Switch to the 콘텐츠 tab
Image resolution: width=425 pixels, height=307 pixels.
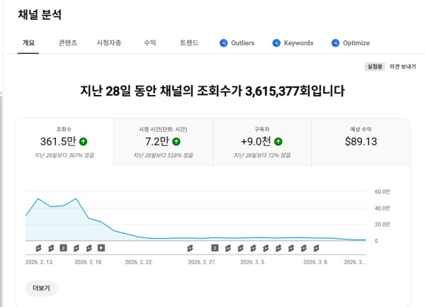tap(68, 43)
